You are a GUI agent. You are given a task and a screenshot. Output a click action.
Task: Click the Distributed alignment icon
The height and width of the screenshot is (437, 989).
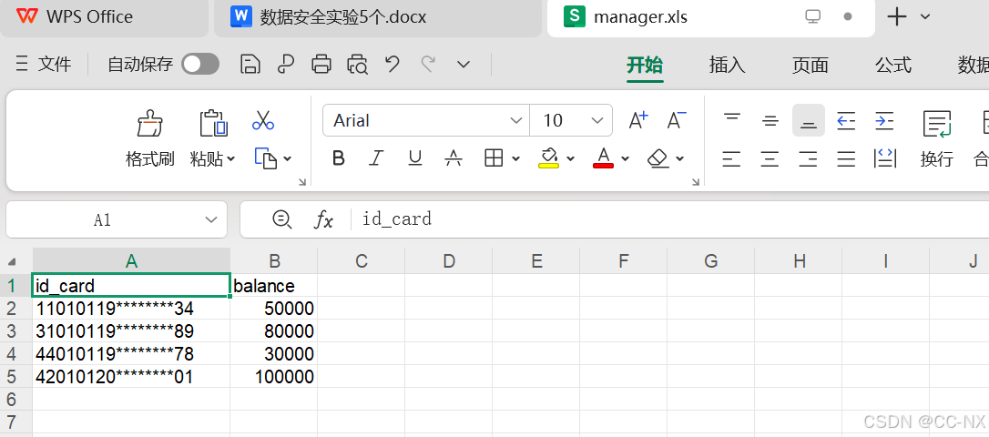[885, 159]
